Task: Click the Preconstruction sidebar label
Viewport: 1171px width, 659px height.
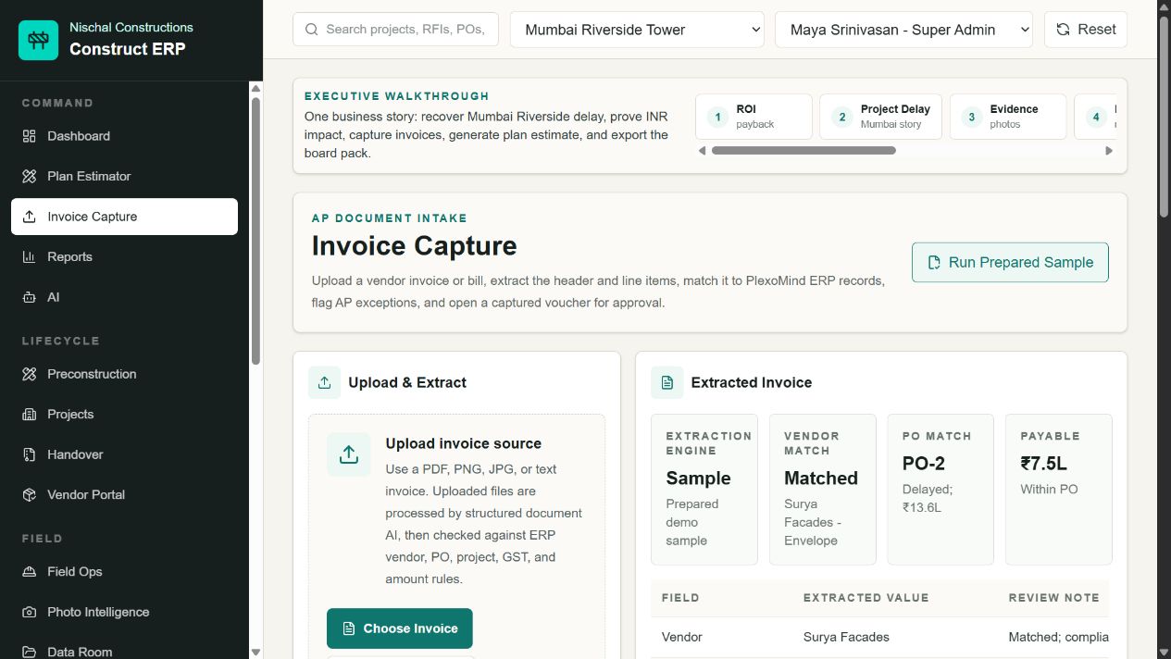Action: coord(92,374)
